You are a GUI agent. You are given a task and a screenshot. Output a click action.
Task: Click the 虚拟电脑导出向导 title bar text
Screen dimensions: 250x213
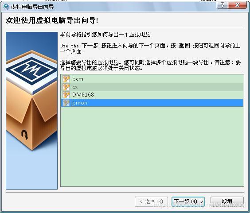tap(32, 7)
